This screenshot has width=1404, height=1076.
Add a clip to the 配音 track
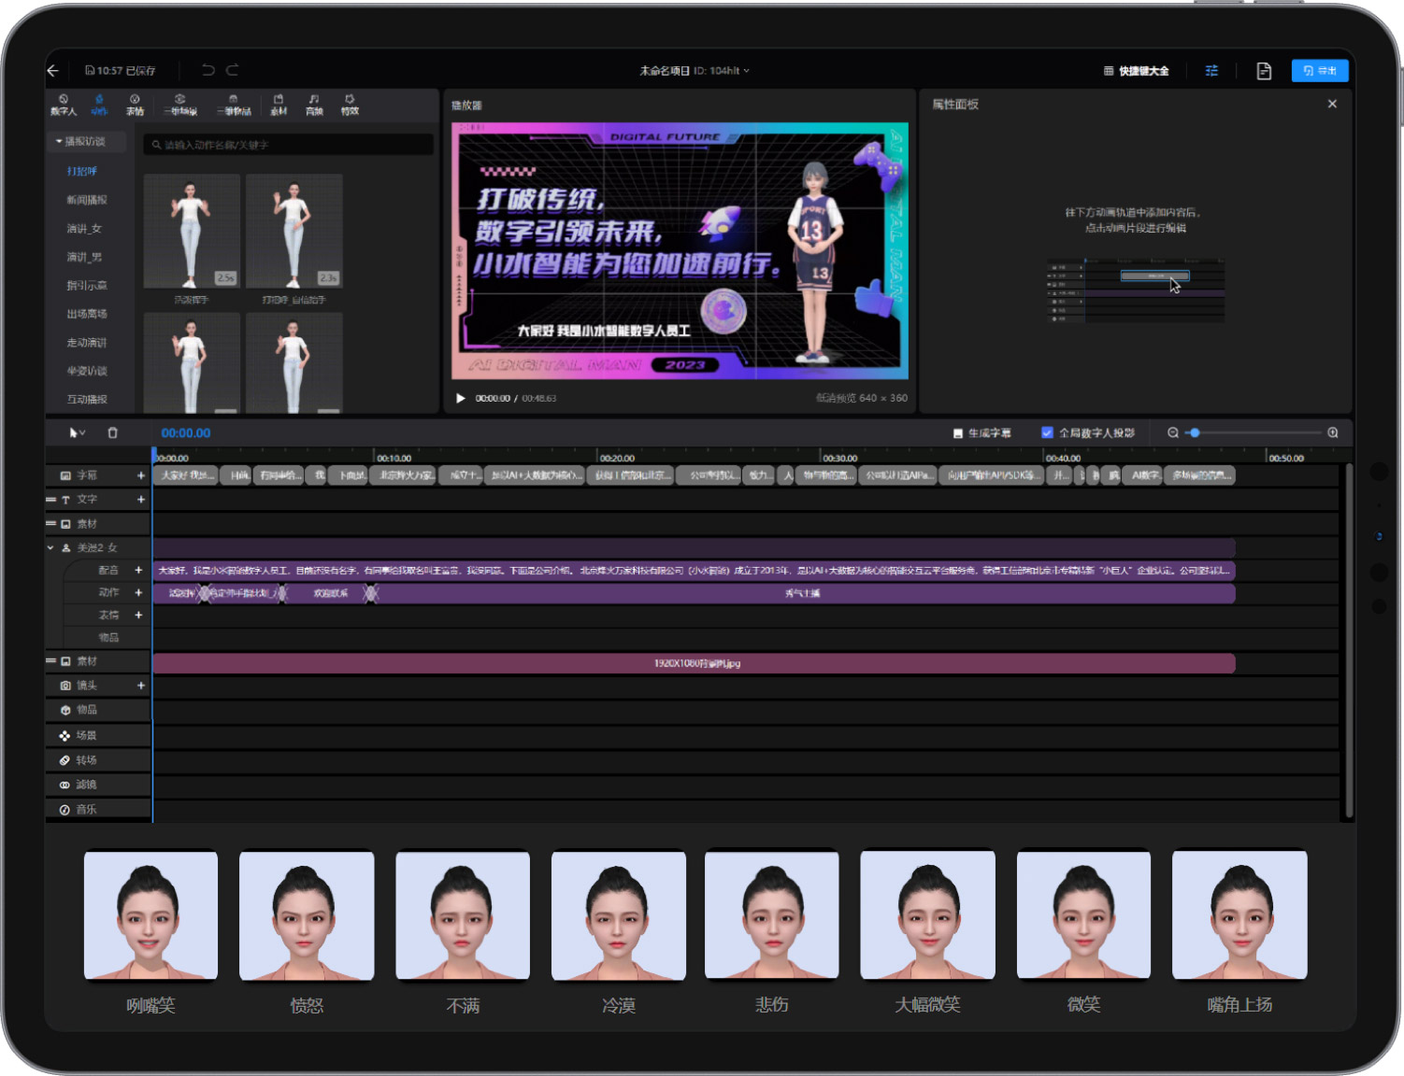pos(138,570)
